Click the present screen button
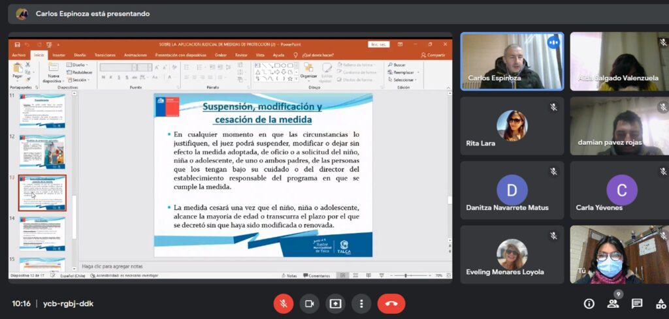 [x=335, y=303]
